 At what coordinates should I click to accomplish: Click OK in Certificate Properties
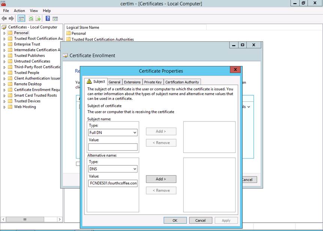[x=175, y=220]
